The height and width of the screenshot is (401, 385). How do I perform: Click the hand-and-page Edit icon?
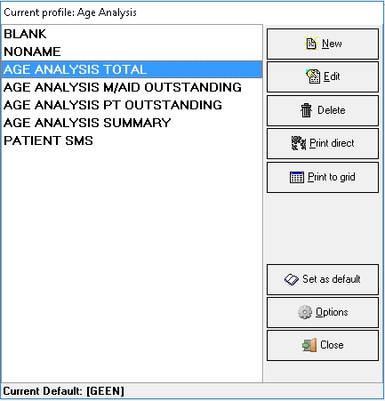[313, 76]
